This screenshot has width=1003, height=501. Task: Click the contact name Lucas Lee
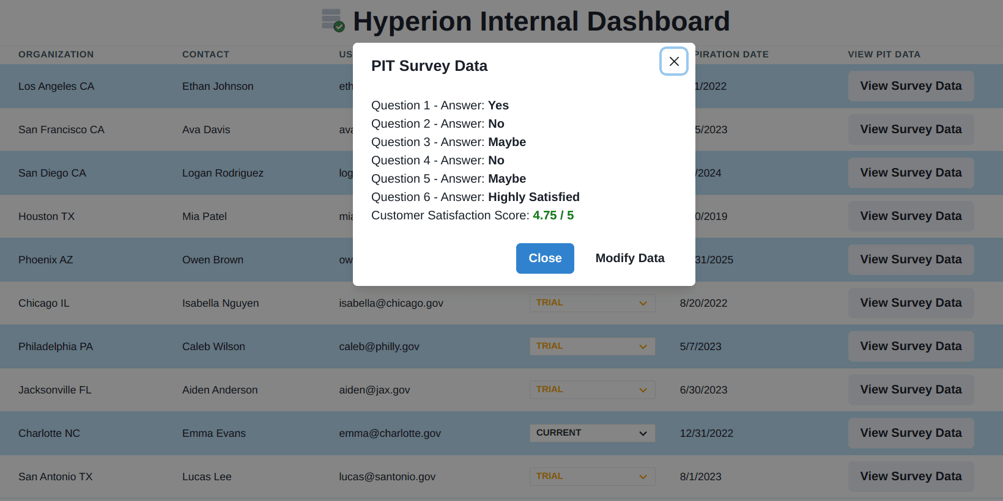click(x=207, y=477)
